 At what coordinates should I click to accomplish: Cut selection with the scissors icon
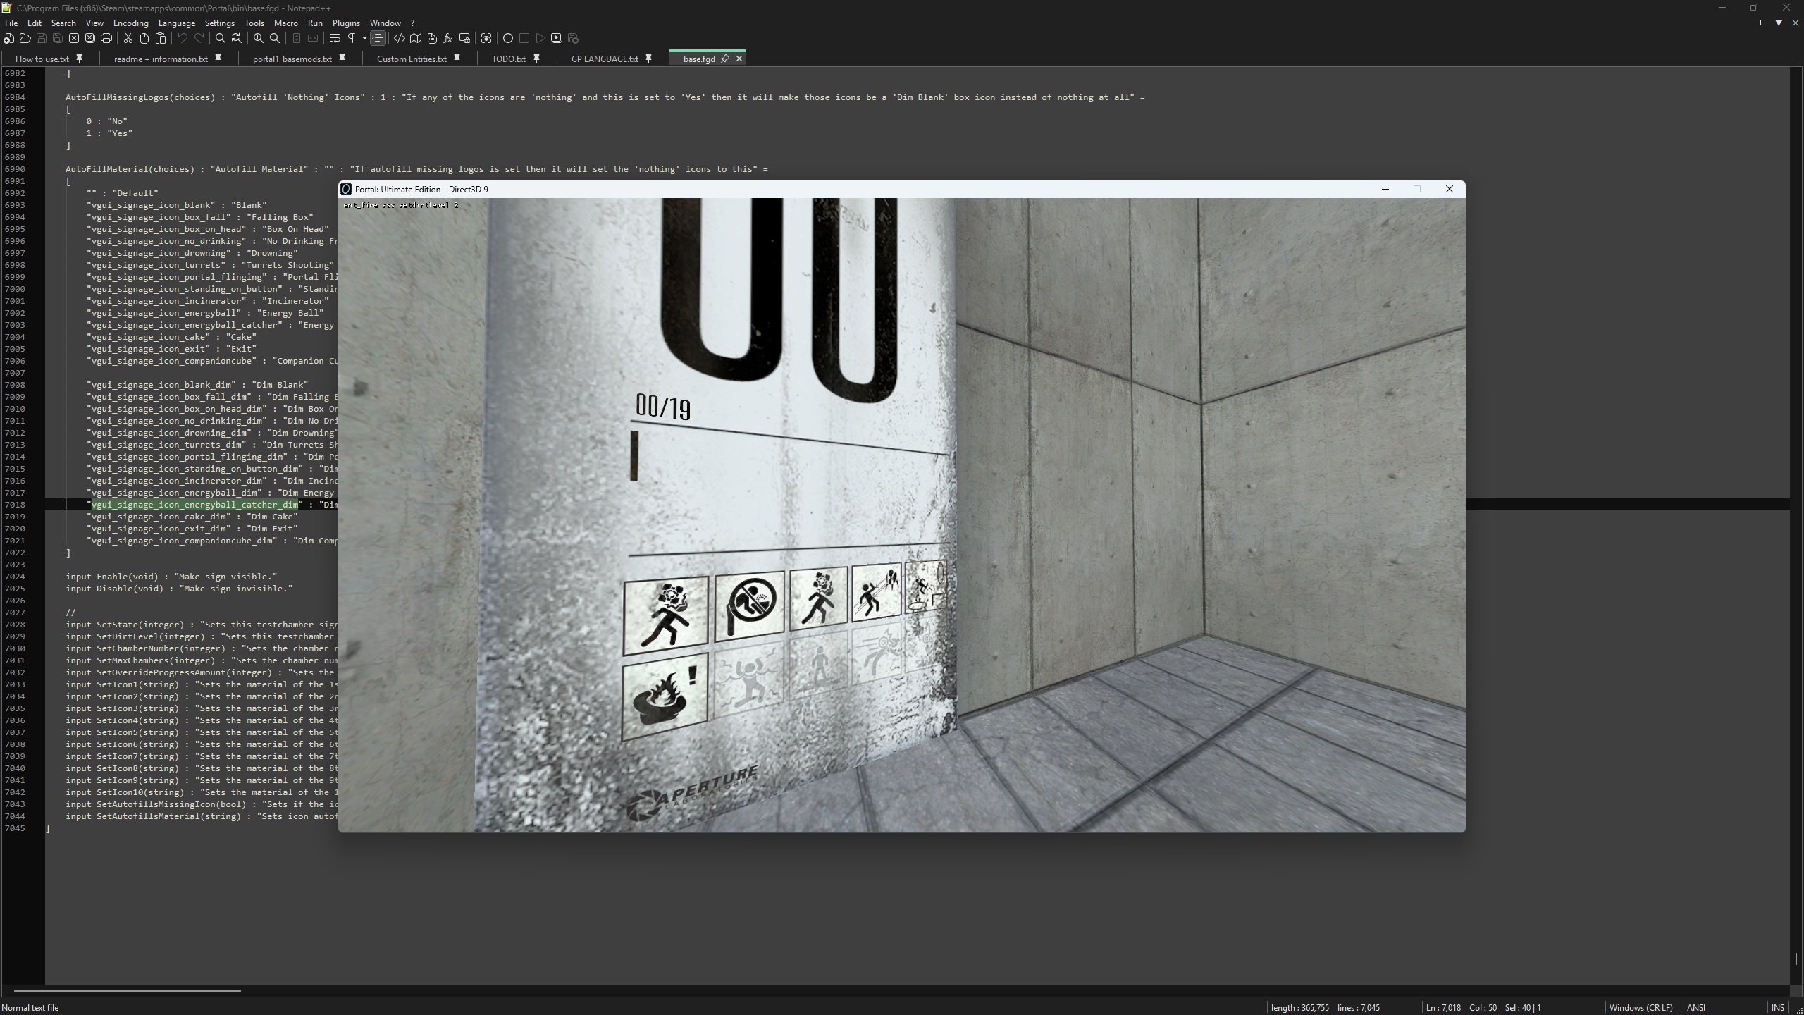click(128, 38)
